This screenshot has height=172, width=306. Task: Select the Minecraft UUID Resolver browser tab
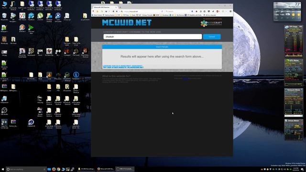(104, 7)
